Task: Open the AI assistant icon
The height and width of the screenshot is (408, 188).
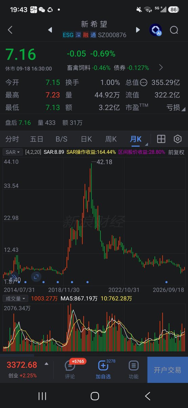Action: coord(156,30)
